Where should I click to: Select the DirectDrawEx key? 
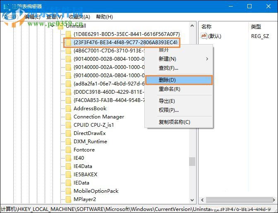click(90, 133)
